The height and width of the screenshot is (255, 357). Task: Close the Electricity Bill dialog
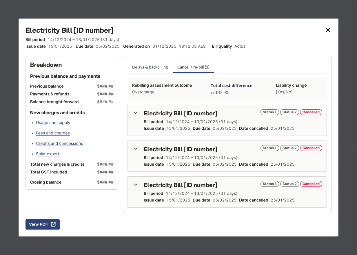328,30
